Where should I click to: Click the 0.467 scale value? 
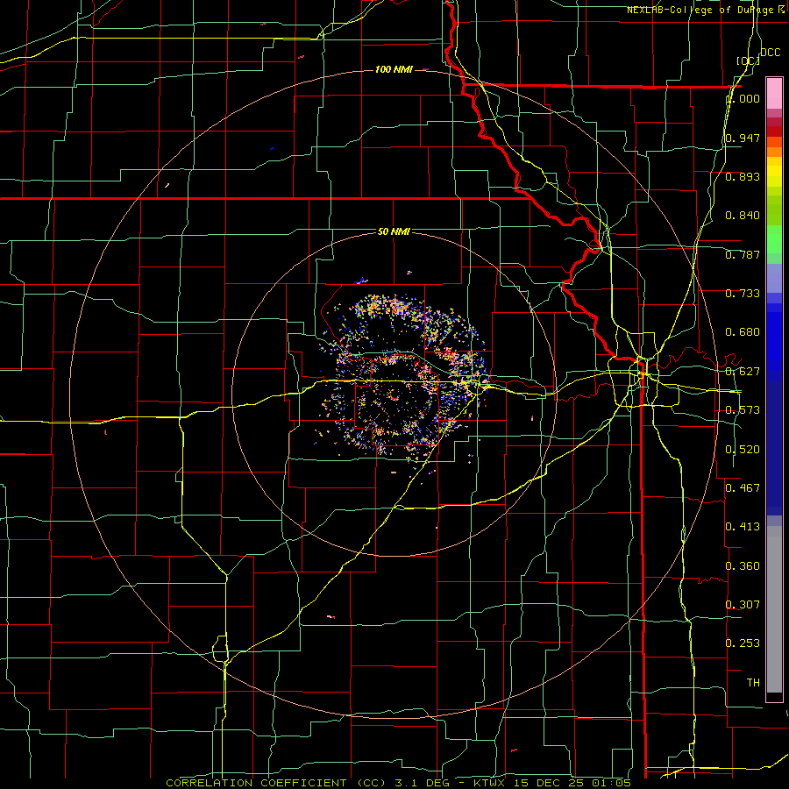pos(743,488)
